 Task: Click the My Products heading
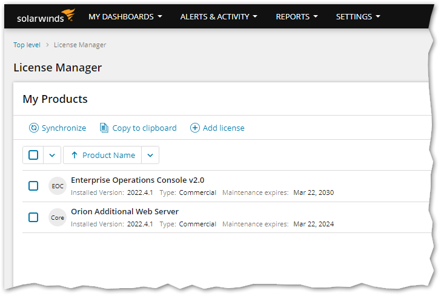click(55, 99)
